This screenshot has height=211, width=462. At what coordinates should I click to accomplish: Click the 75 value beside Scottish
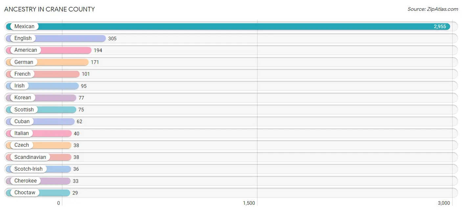click(81, 110)
